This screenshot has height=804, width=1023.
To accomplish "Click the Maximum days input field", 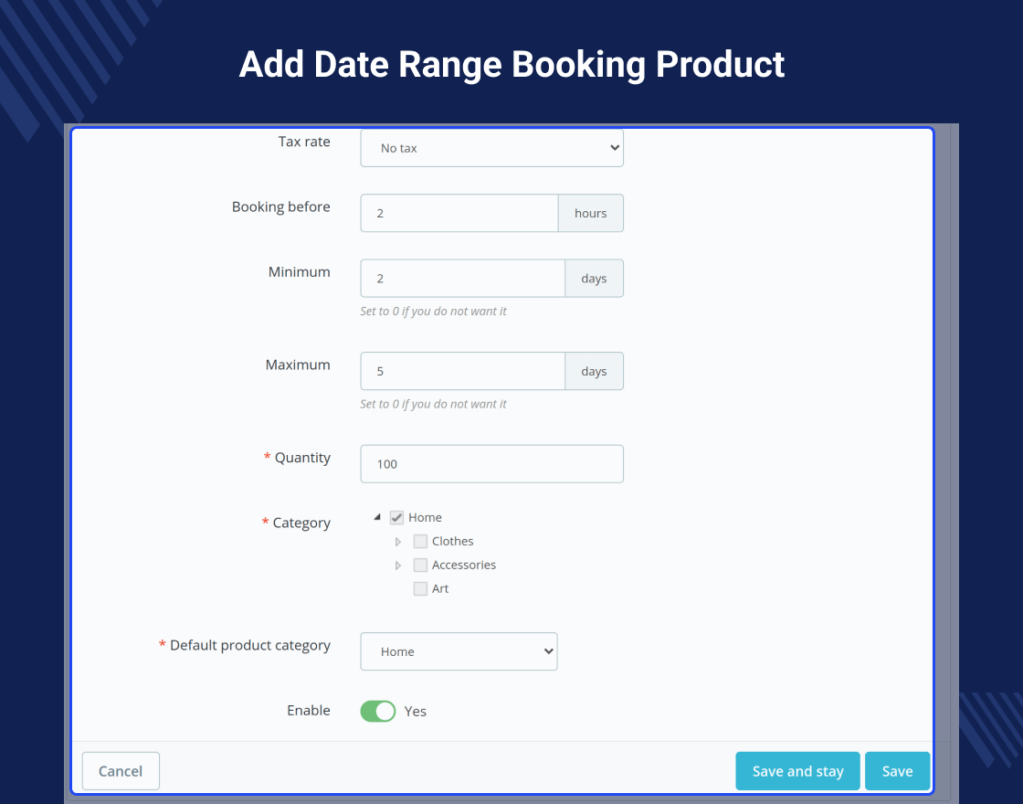I will point(462,371).
